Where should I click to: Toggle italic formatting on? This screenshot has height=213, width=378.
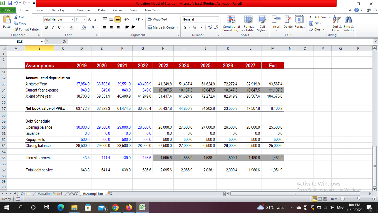pos(53,27)
